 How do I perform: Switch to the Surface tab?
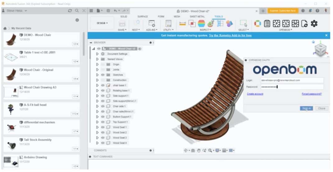[142, 16]
